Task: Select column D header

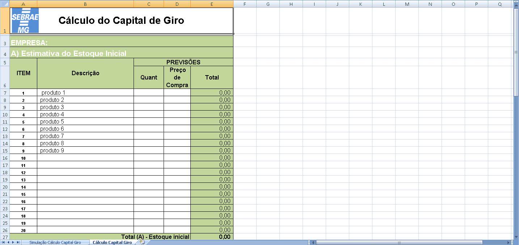Action: coord(177,4)
